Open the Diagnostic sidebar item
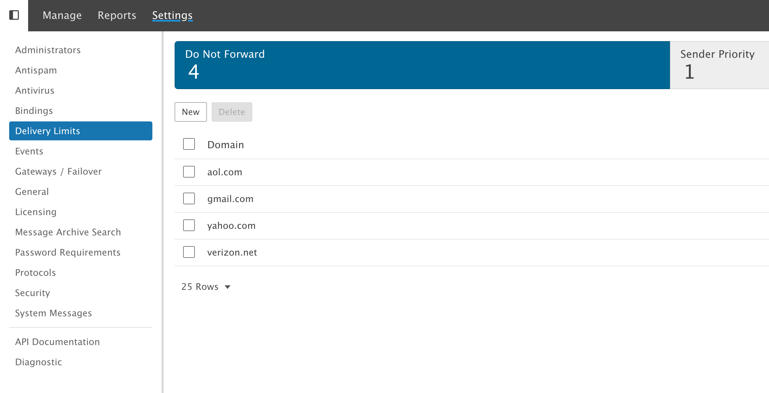769x393 pixels. tap(39, 362)
